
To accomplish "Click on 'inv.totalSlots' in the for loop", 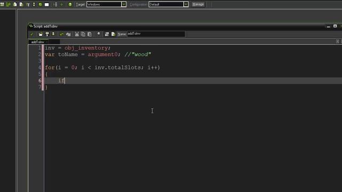I will [x=118, y=68].
